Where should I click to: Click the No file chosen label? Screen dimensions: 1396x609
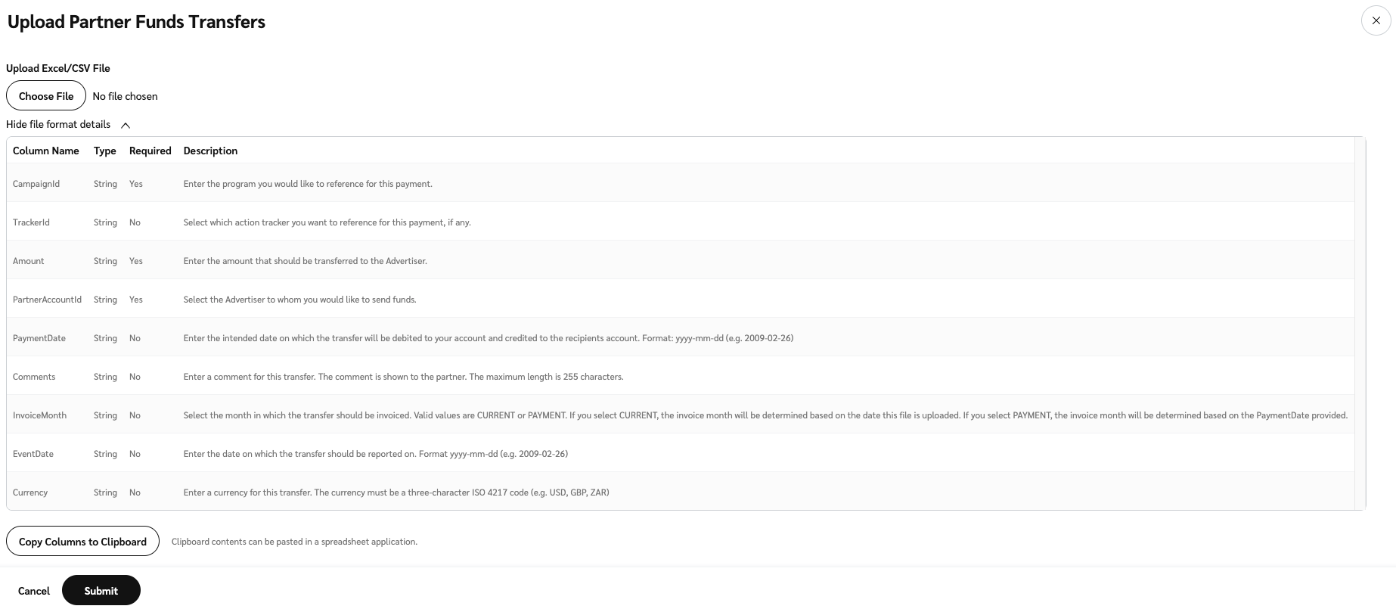[125, 96]
